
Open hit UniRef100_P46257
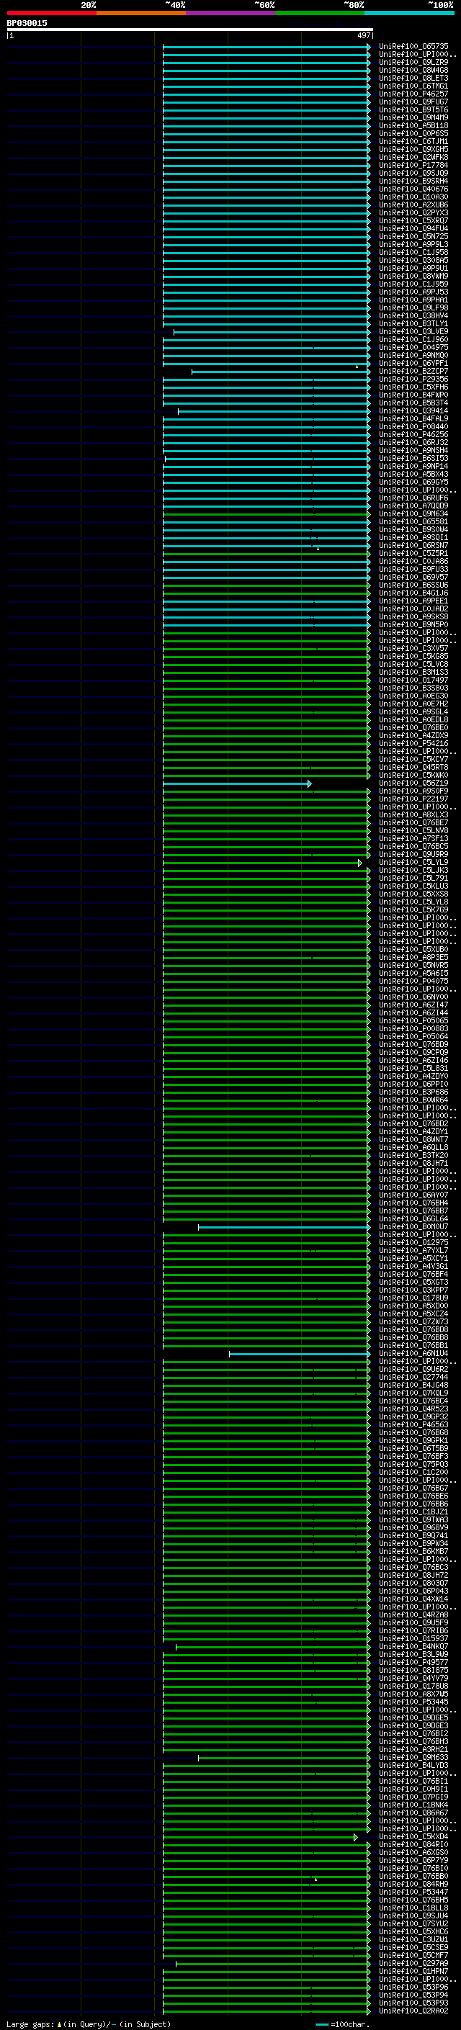point(413,94)
